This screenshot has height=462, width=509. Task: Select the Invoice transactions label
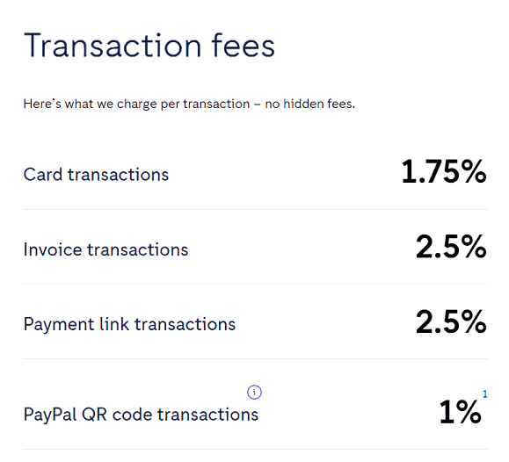(x=105, y=249)
